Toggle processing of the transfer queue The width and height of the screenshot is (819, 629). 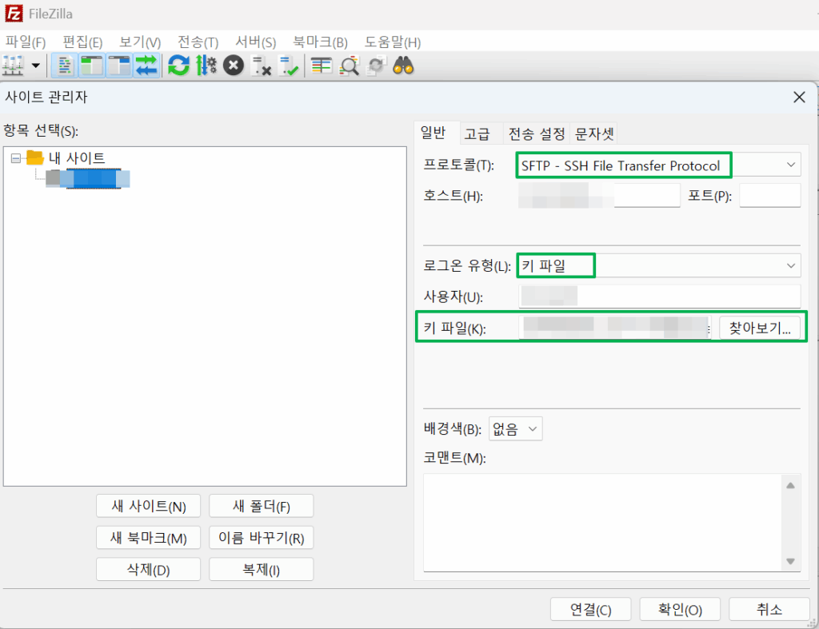coord(206,66)
